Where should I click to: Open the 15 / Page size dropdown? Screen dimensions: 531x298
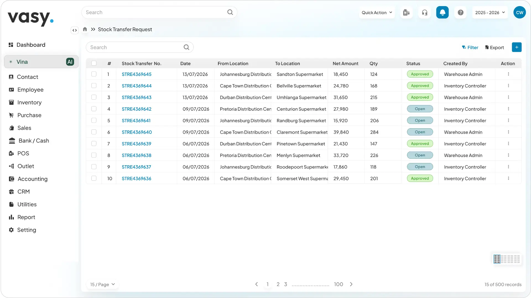coord(103,284)
